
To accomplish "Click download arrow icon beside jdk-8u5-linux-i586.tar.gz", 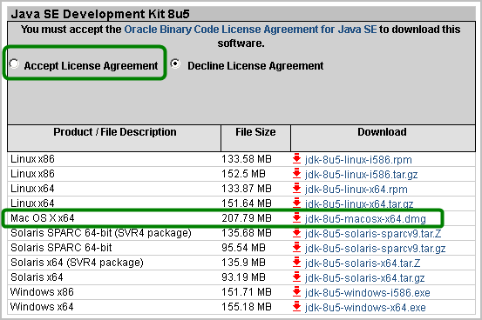I will [x=296, y=174].
